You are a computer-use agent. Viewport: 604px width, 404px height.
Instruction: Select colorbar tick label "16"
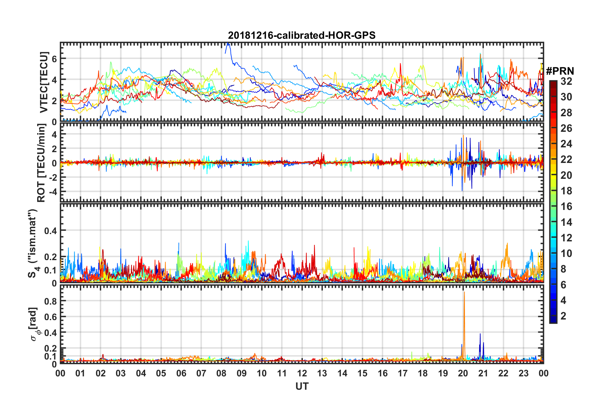pyautogui.click(x=566, y=206)
